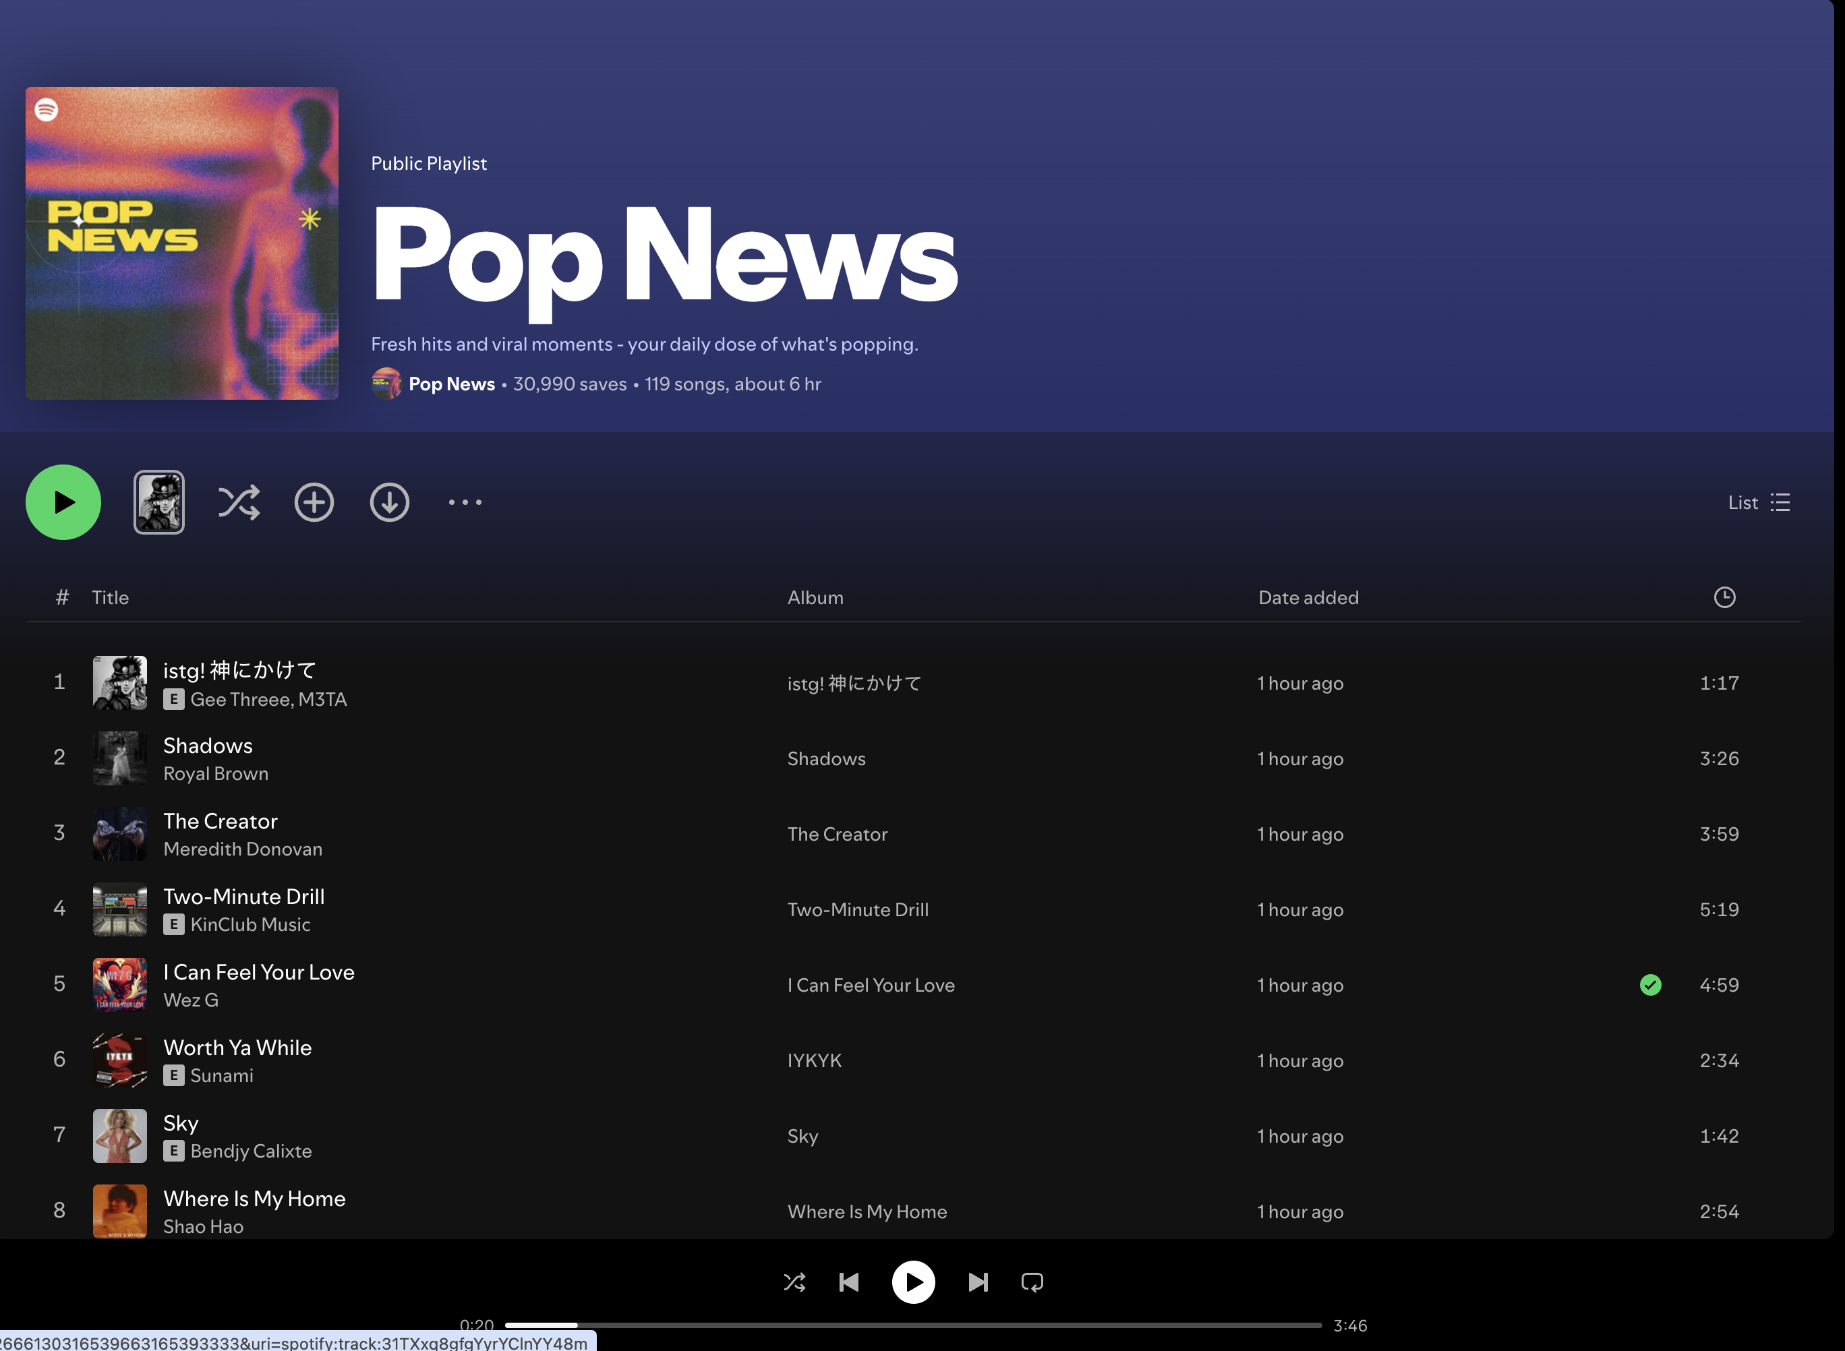The width and height of the screenshot is (1845, 1351).
Task: Click the istg! track cover art
Action: coord(119,682)
